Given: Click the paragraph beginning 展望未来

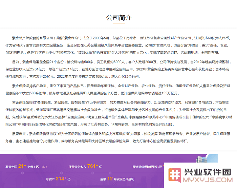Looking at the screenshot, I should pos(118,137).
